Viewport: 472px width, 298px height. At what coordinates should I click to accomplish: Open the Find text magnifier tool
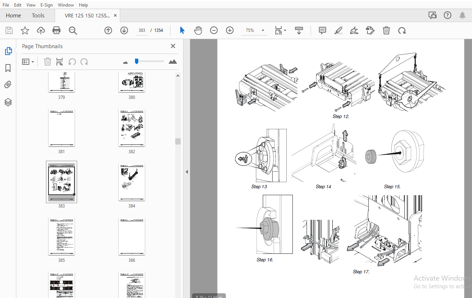click(73, 31)
